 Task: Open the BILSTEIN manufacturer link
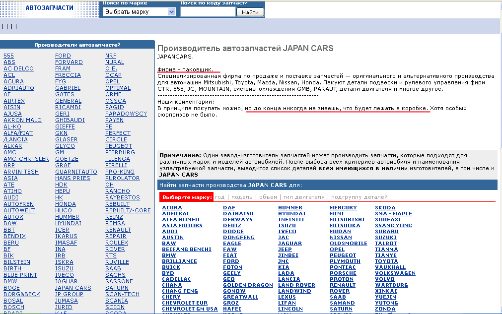17,262
